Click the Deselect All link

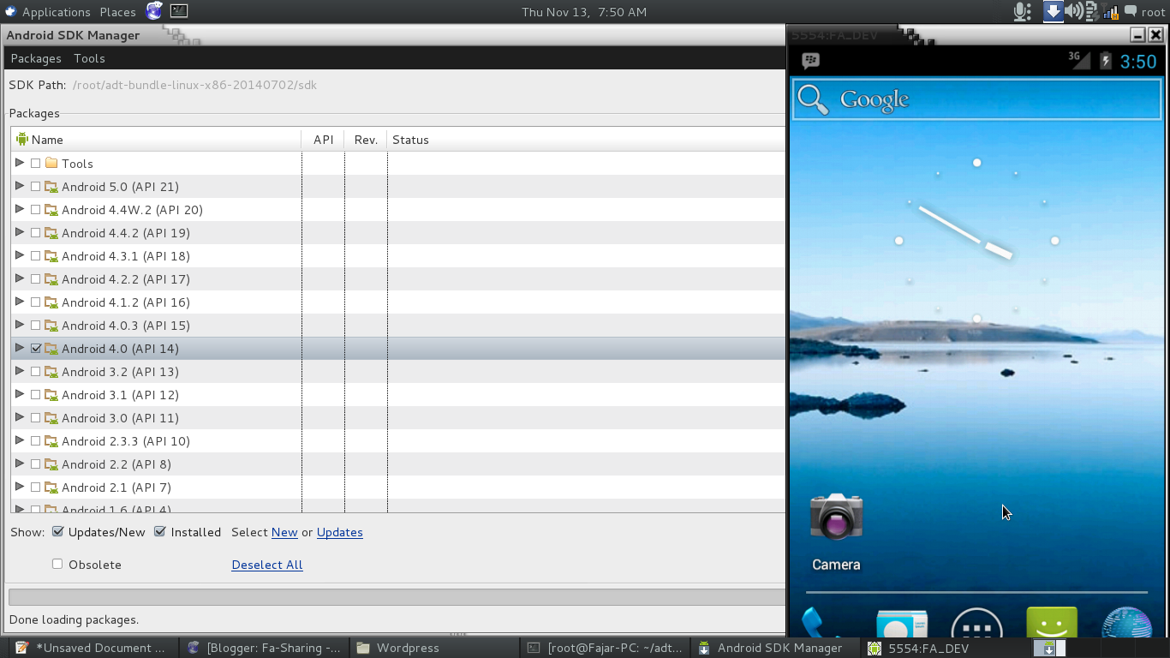[x=267, y=565]
